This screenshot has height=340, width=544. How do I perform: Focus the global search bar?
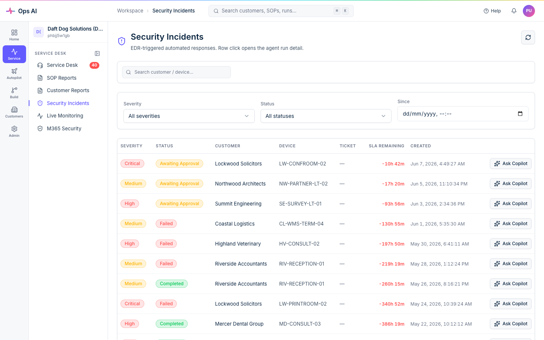pos(281,11)
